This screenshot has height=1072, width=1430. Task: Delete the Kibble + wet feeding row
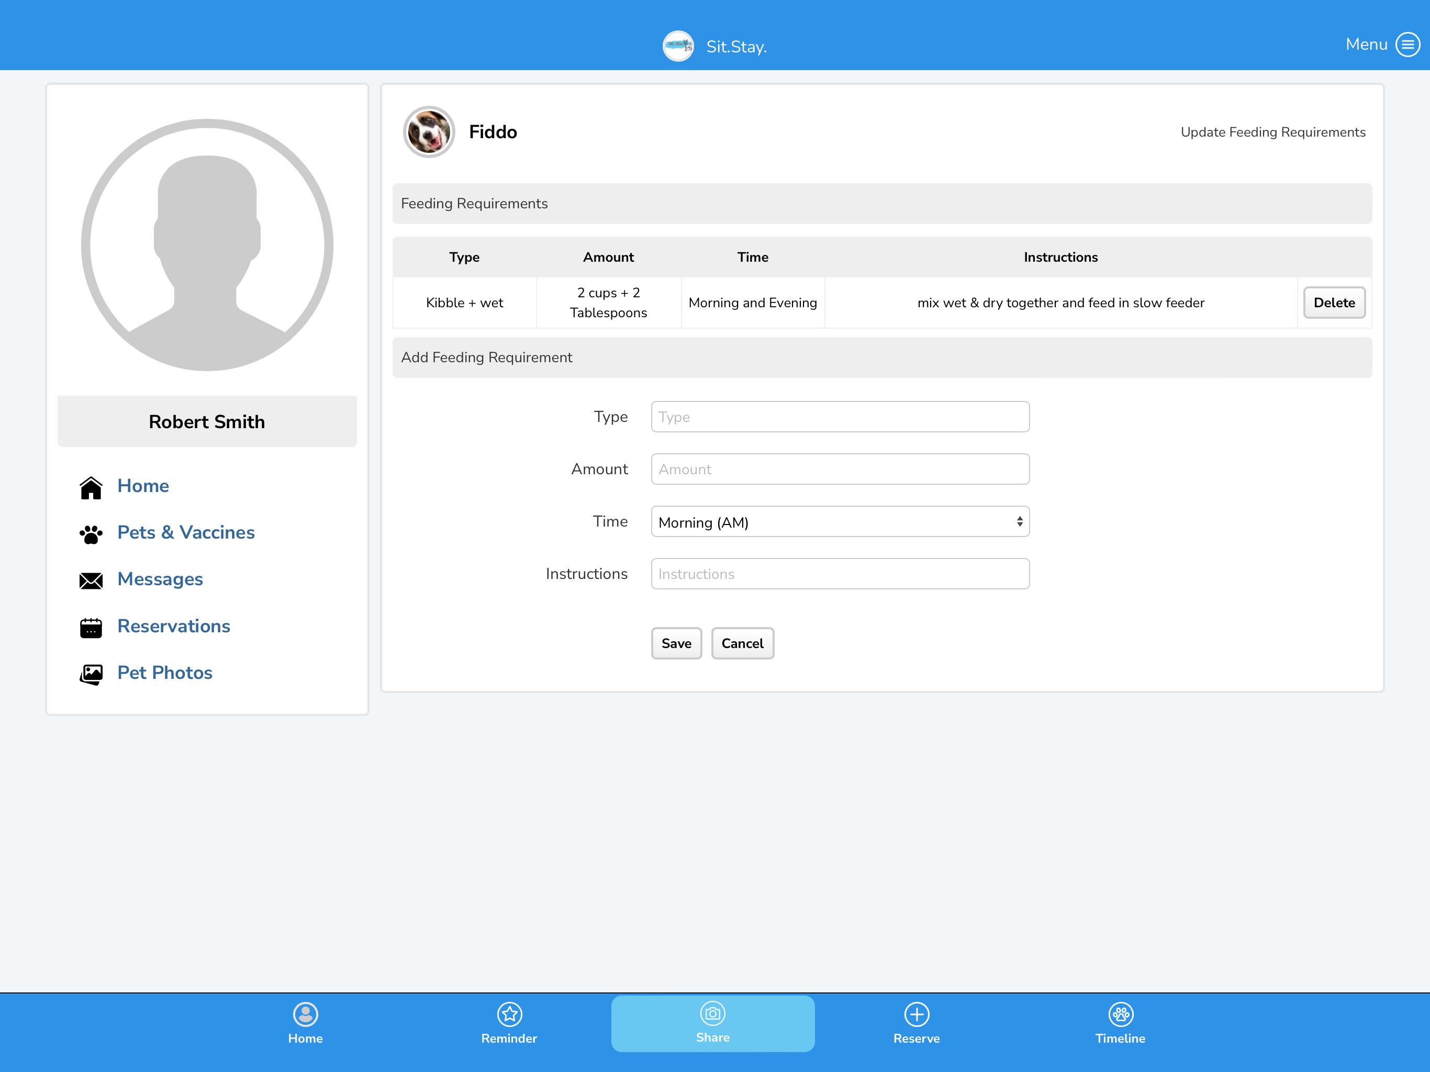tap(1334, 303)
